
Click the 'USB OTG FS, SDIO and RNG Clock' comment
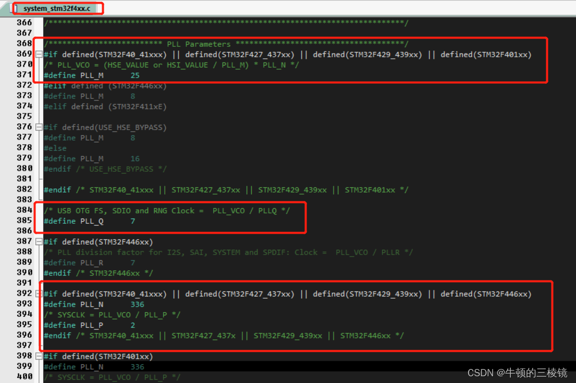coord(167,211)
